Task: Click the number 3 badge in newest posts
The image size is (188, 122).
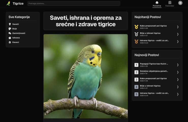Action: click(x=136, y=80)
